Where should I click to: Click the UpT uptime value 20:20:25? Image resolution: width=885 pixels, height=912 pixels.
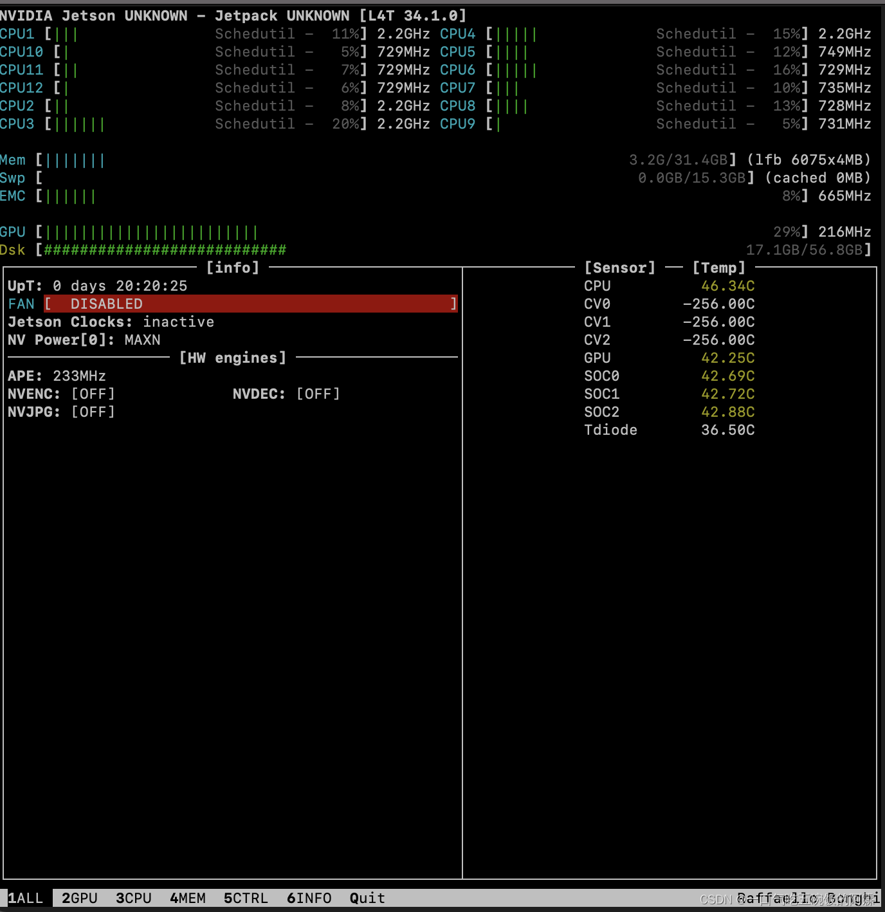click(152, 286)
